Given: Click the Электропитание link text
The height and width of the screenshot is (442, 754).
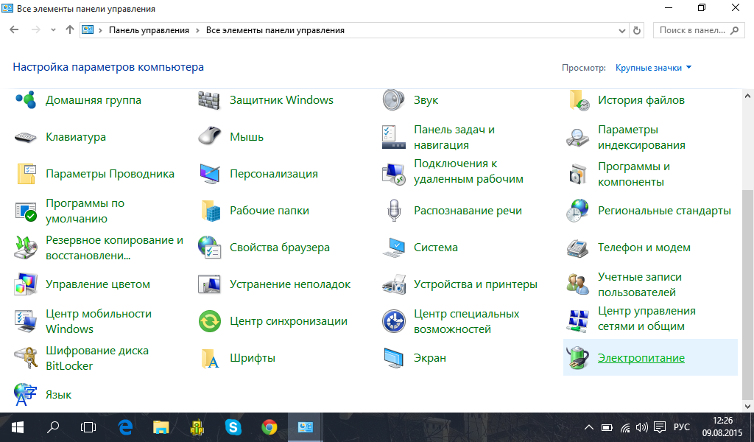Looking at the screenshot, I should (x=641, y=358).
